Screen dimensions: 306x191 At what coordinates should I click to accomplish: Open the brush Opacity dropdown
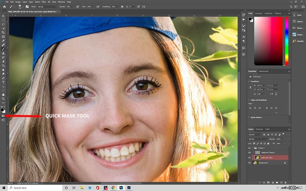click(x=73, y=7)
